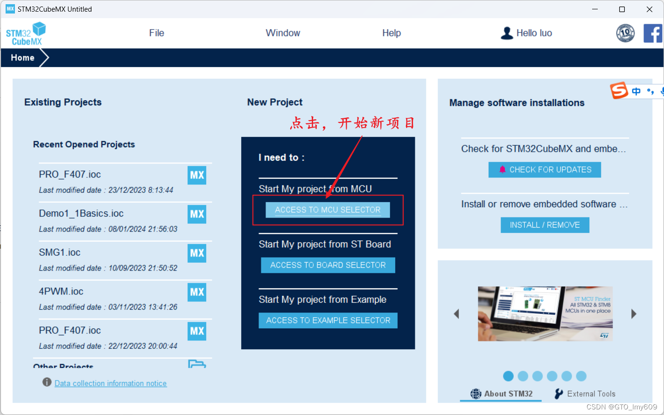Viewport: 664px width, 415px height.
Task: Click the app icon in the title bar
Action: click(x=10, y=9)
